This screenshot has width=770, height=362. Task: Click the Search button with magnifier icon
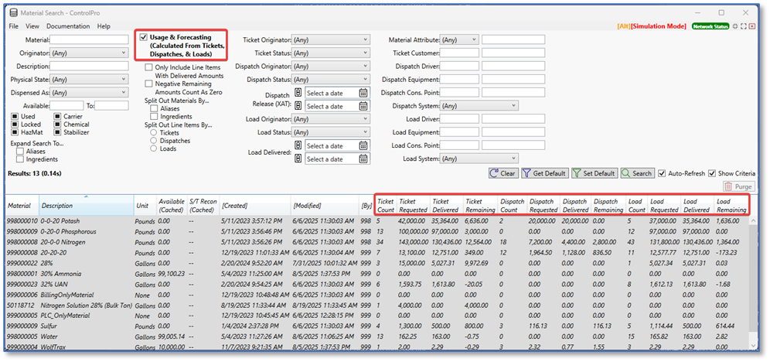click(x=637, y=173)
